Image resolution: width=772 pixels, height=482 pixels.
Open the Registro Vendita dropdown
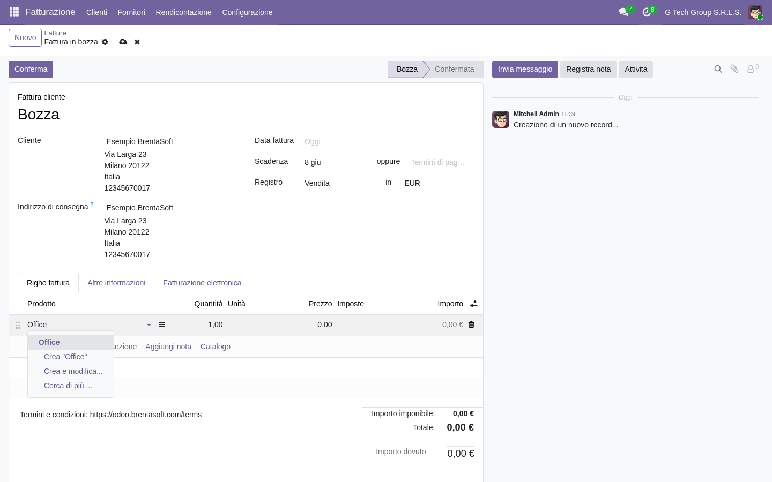pos(336,183)
